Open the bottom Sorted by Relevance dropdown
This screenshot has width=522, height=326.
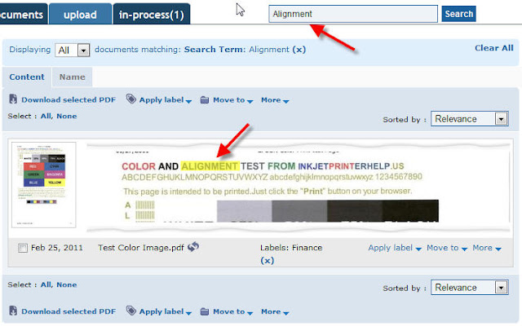coord(470,288)
